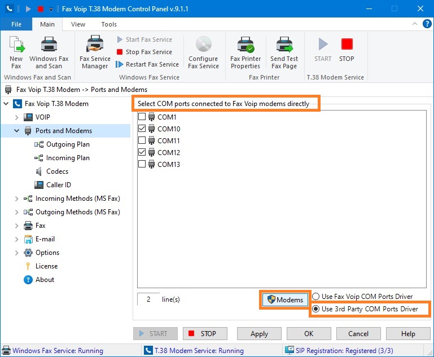Image resolution: width=434 pixels, height=357 pixels.
Task: Click ribbon STOP for T.38 Modem Service
Action: click(x=347, y=50)
